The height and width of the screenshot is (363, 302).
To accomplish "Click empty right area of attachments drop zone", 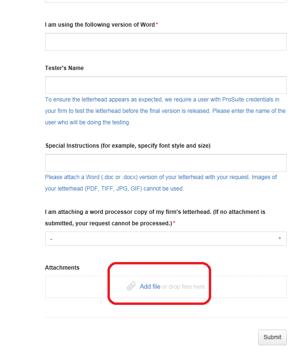I will coord(248,287).
